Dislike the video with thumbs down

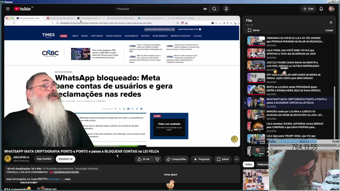157,159
